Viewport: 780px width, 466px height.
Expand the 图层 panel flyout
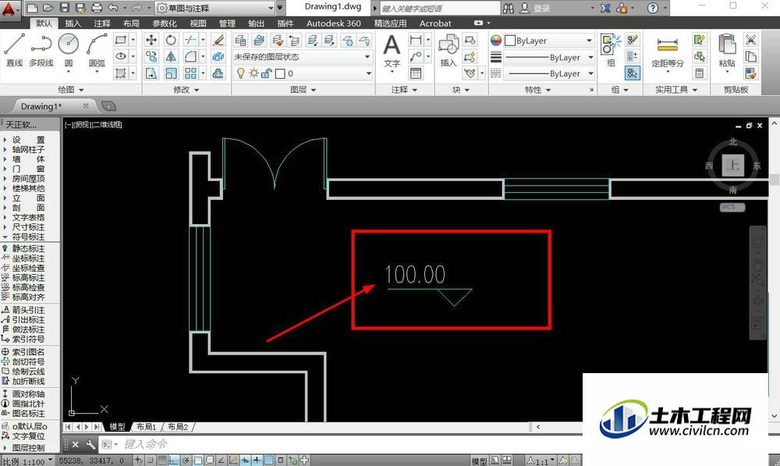(x=303, y=90)
